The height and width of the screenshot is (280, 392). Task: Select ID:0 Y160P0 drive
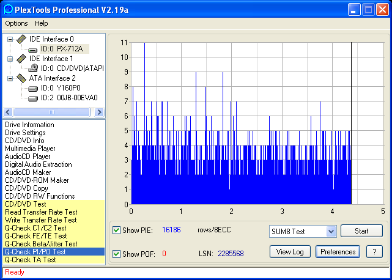click(61, 88)
